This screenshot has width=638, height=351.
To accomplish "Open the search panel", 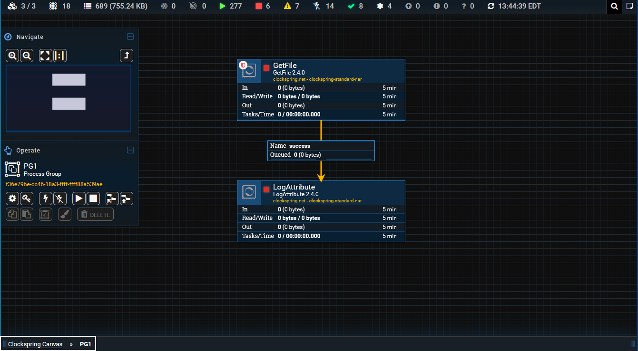I will pos(614,7).
